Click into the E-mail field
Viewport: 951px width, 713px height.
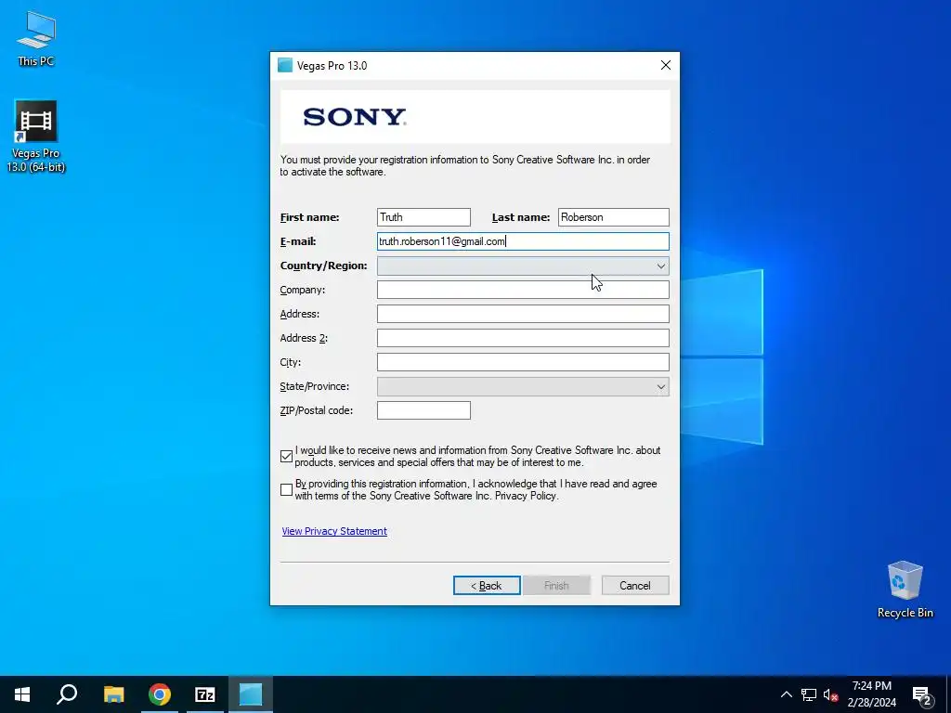523,241
